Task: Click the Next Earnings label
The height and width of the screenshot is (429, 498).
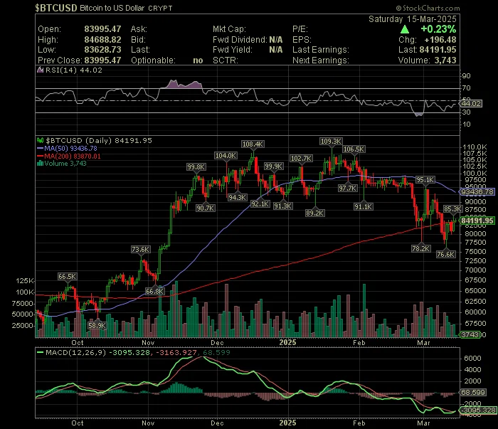Action: pyautogui.click(x=320, y=60)
